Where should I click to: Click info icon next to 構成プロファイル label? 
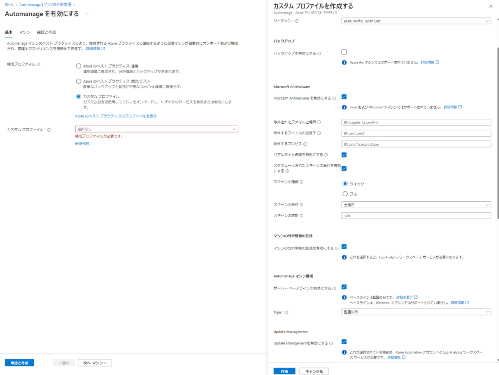tap(38, 65)
